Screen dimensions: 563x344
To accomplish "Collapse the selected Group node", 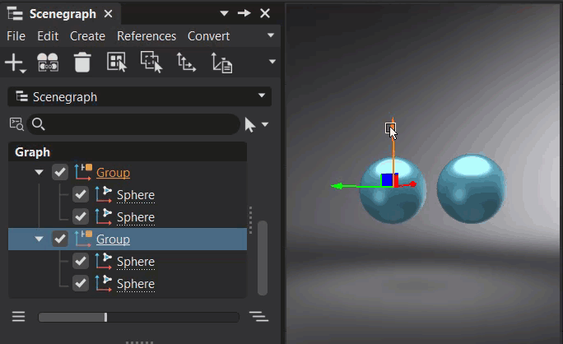I will (39, 239).
